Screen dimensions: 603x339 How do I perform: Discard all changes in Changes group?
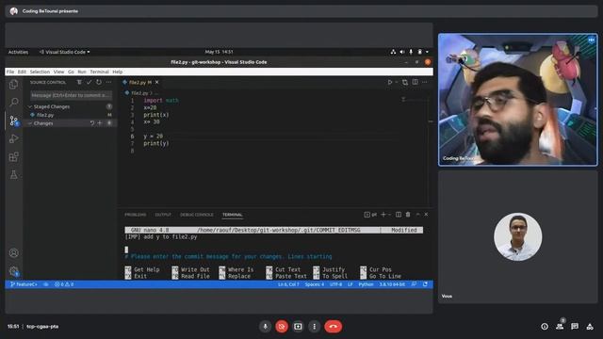[92, 123]
